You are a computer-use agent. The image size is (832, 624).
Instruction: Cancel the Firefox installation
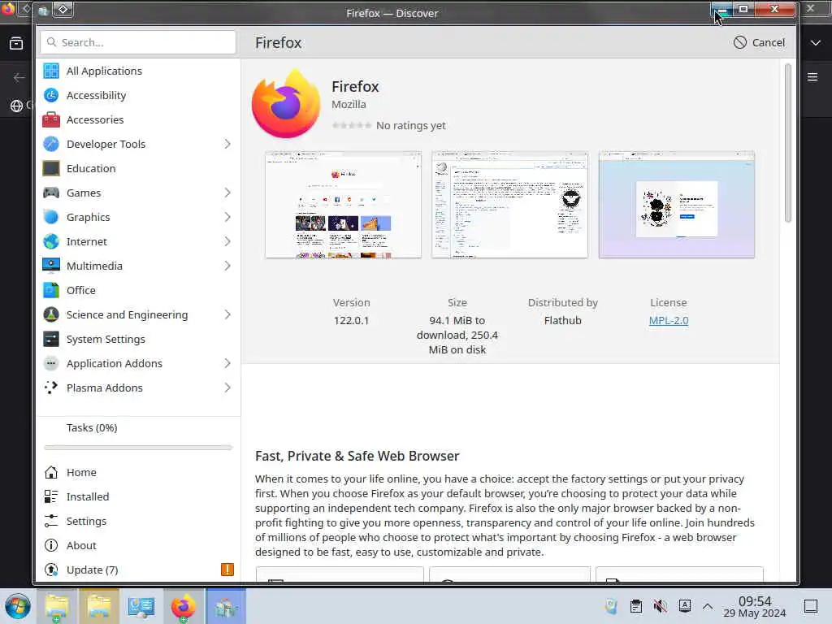759,42
